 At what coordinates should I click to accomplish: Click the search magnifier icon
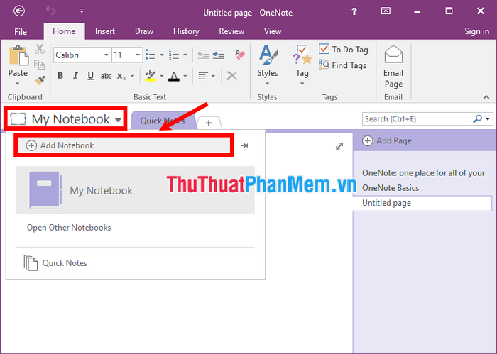coord(477,119)
